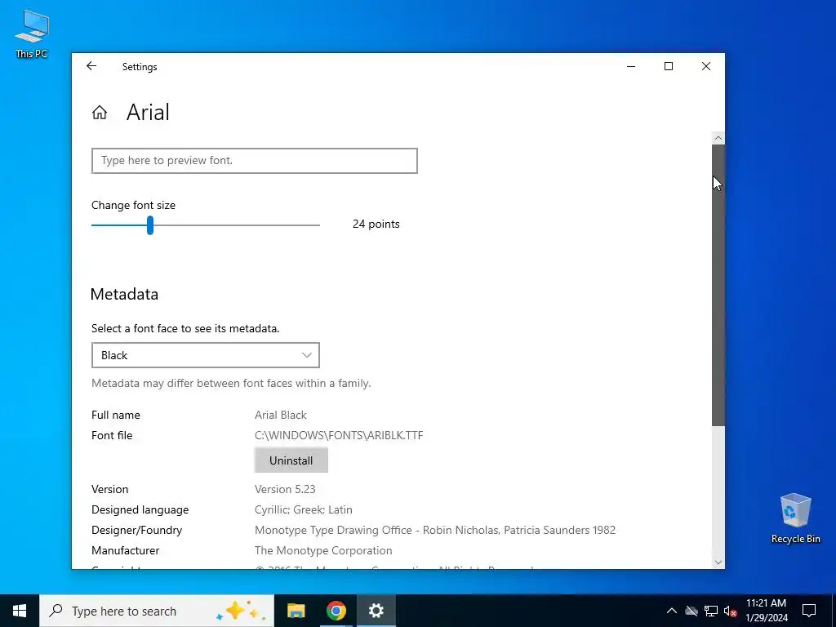Click the 24 points size label
Viewport: 836px width, 627px height.
[376, 224]
